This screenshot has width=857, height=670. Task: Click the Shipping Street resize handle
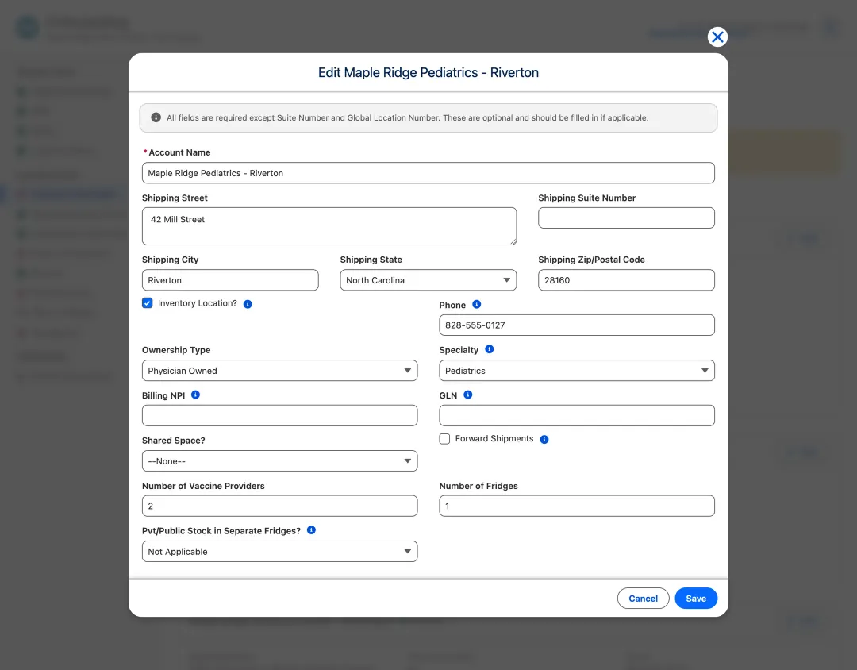point(513,241)
